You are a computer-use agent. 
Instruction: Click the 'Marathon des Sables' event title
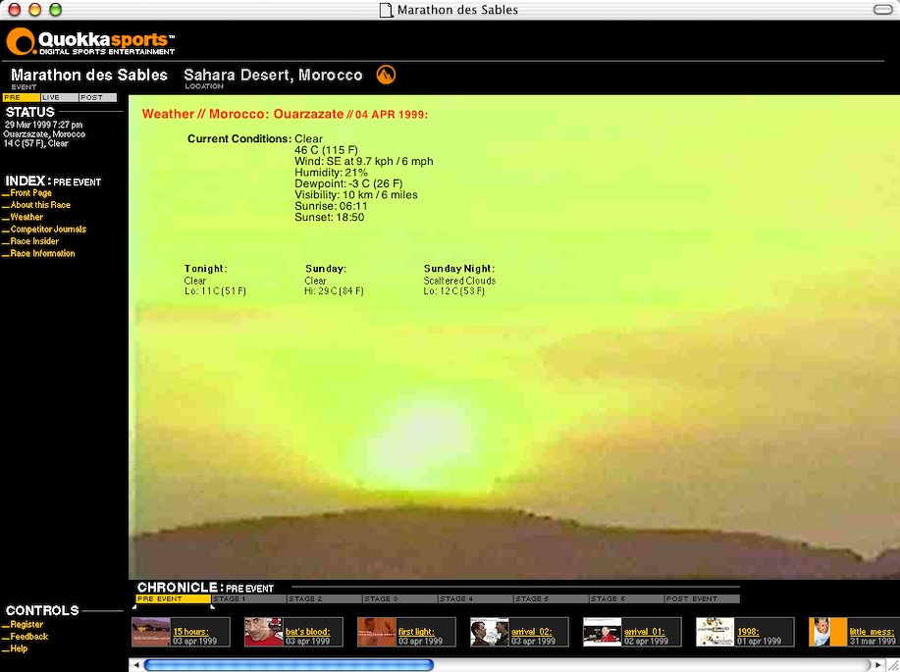[89, 76]
